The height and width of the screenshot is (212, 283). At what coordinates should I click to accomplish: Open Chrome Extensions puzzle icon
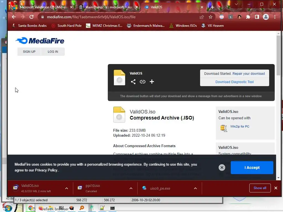[x=248, y=17]
